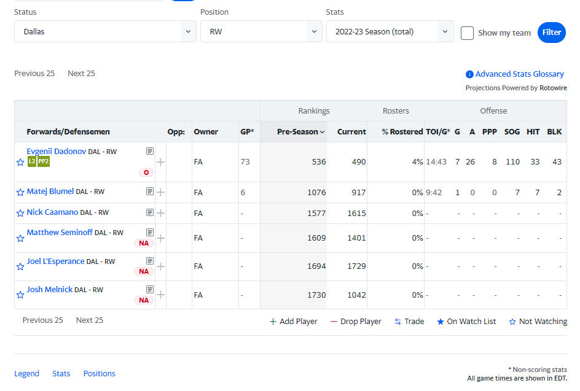The image size is (580, 391).
Task: Open Advanced Stats Glossary link
Action: tap(519, 74)
